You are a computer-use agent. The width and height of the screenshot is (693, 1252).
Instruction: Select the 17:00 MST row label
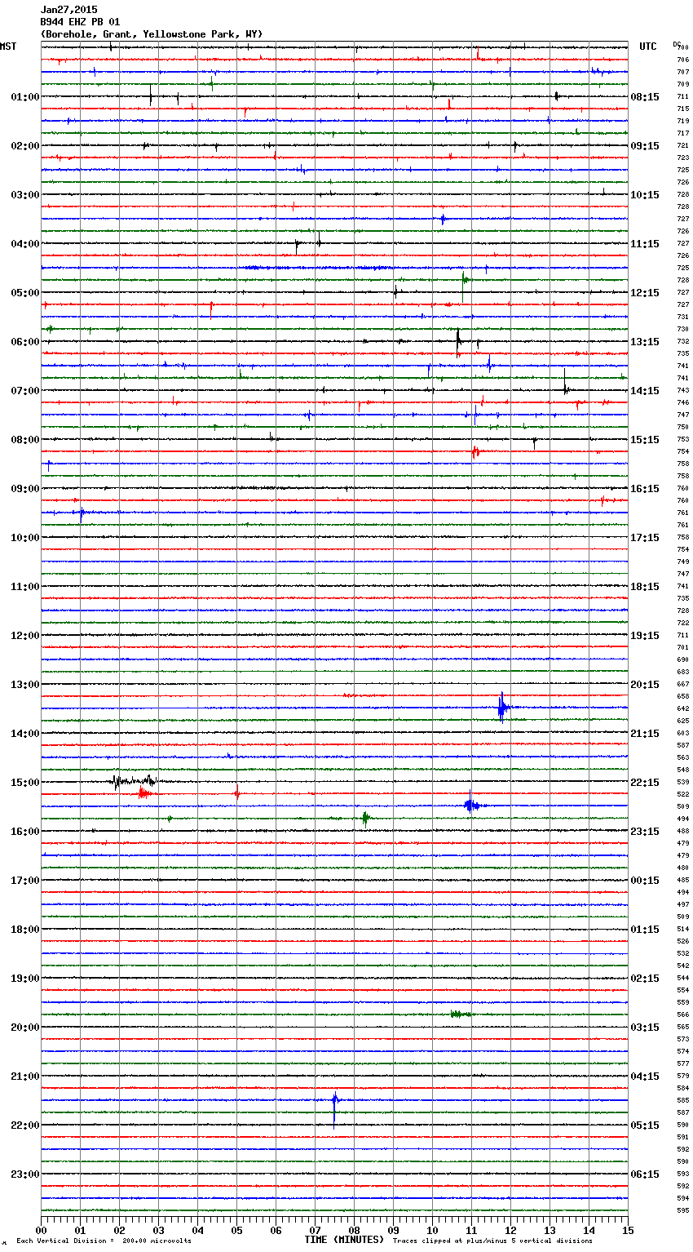24,881
